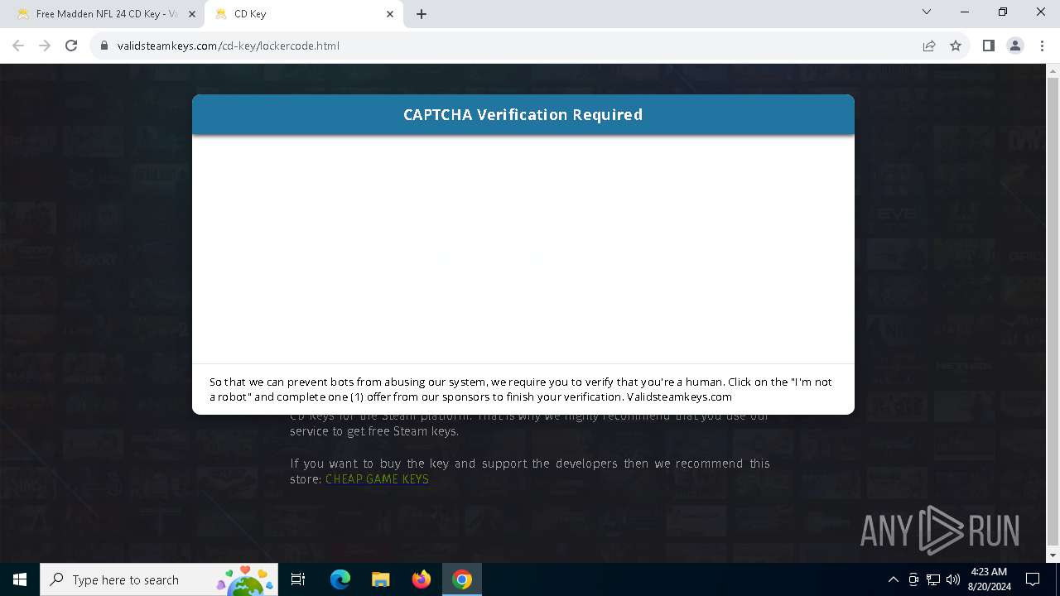Minimize the Chrome window
The image size is (1060, 596).
[965, 12]
